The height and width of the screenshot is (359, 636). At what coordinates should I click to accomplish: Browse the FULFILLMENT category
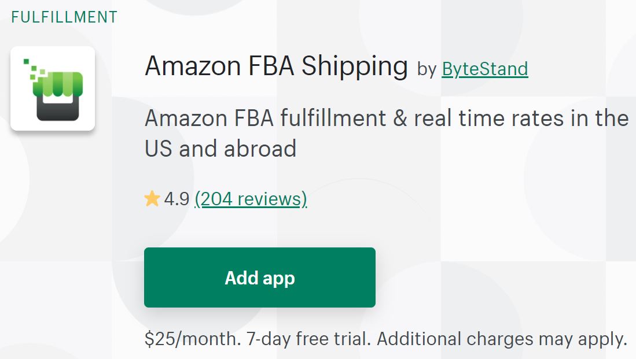pyautogui.click(x=65, y=16)
